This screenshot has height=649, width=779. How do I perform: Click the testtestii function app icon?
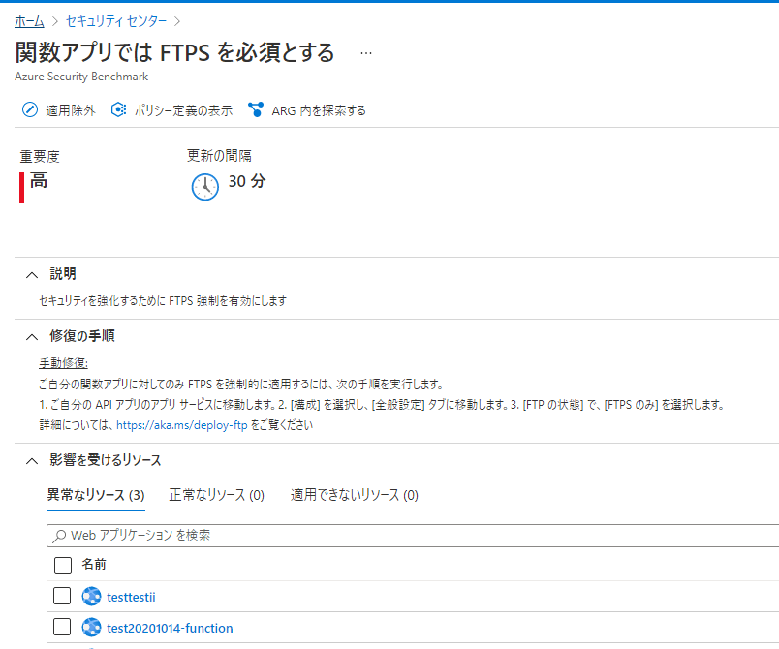91,597
